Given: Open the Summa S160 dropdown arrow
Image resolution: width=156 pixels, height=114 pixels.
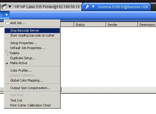Looking at the screenshot, I should 93,7.
